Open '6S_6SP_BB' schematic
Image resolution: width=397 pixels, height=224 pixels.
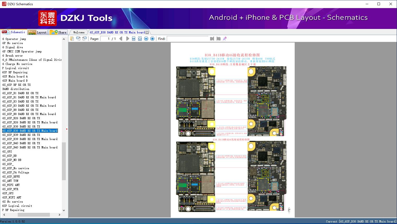pyautogui.click(x=10, y=156)
